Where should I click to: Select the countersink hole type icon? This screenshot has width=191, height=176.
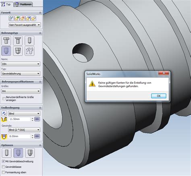pyautogui.click(x=18, y=41)
